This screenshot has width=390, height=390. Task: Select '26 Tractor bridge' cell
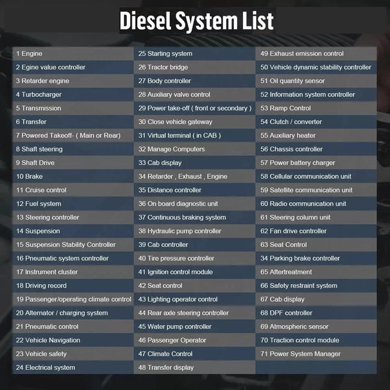click(x=194, y=67)
